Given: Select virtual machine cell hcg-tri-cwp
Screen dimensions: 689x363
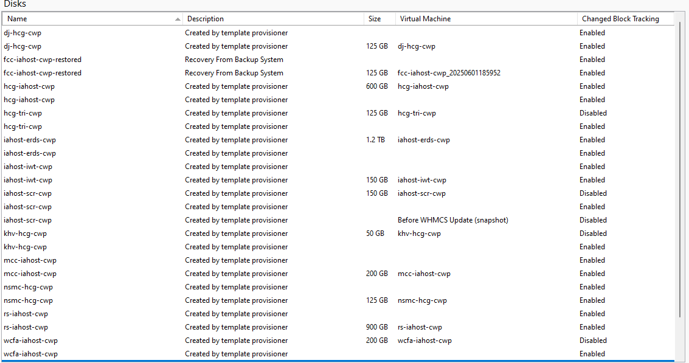Looking at the screenshot, I should click(417, 113).
